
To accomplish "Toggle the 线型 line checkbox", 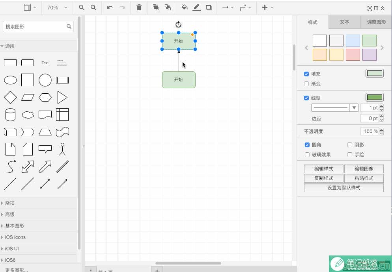I will pos(306,98).
